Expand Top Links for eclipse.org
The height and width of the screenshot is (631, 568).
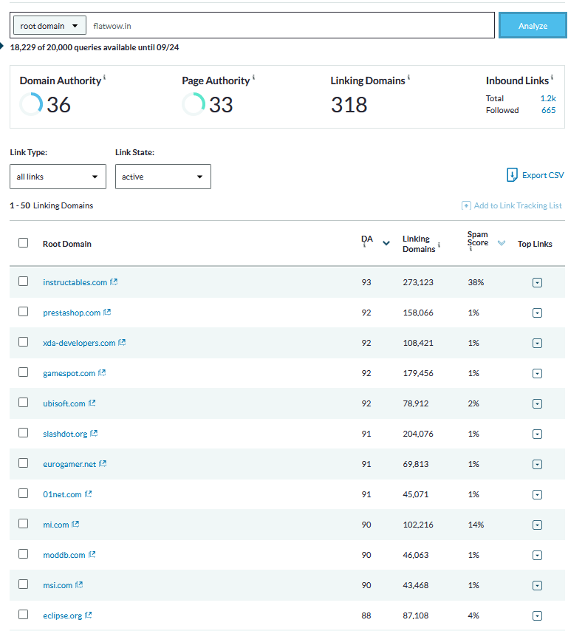tap(537, 615)
